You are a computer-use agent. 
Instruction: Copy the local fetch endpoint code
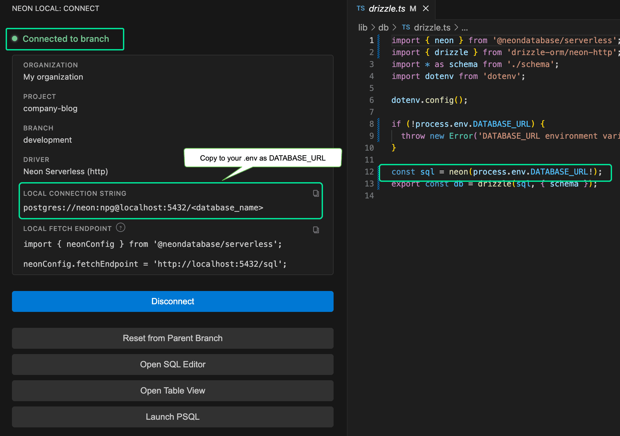click(316, 230)
